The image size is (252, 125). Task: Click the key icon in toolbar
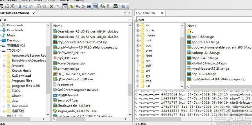pos(108,6)
